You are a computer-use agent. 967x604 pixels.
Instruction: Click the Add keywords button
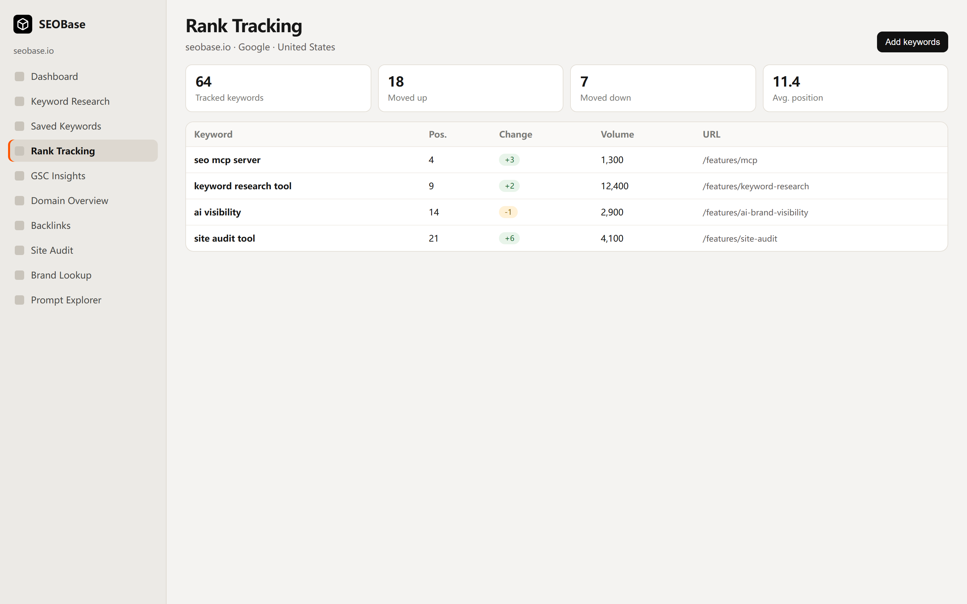coord(912,42)
